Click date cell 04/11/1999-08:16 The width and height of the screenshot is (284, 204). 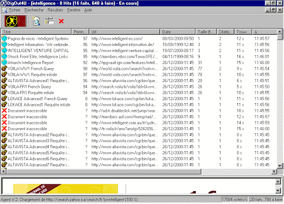(178, 56)
